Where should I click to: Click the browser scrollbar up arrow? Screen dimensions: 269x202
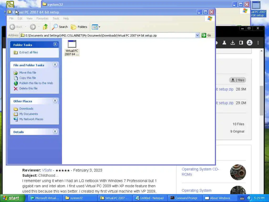261,51
